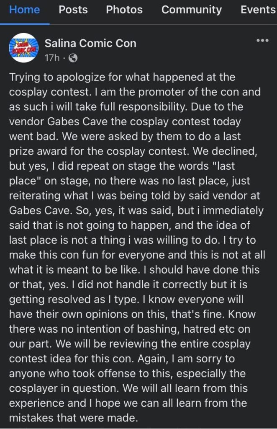The image size is (277, 429).
Task: Open the 17h post timestamp
Action: click(x=52, y=58)
